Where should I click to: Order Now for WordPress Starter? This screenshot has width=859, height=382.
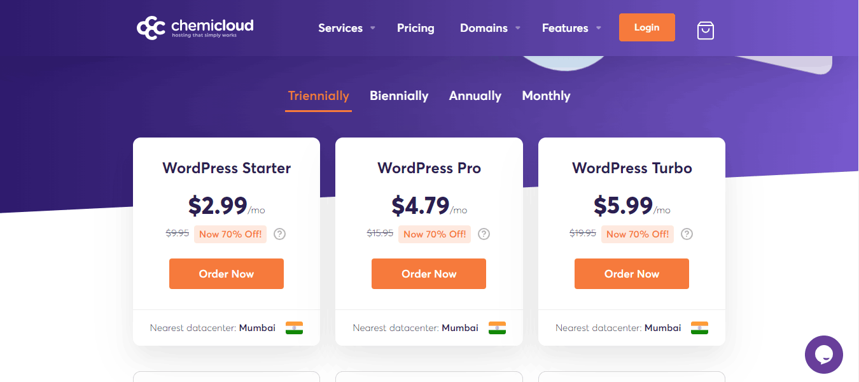click(x=227, y=274)
